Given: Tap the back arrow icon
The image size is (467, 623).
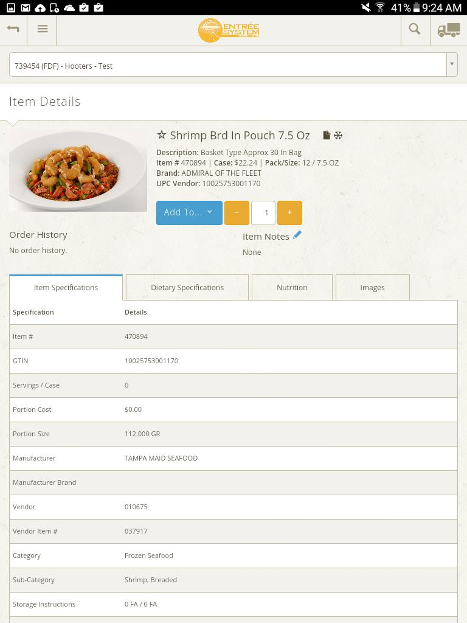Looking at the screenshot, I should click(13, 30).
